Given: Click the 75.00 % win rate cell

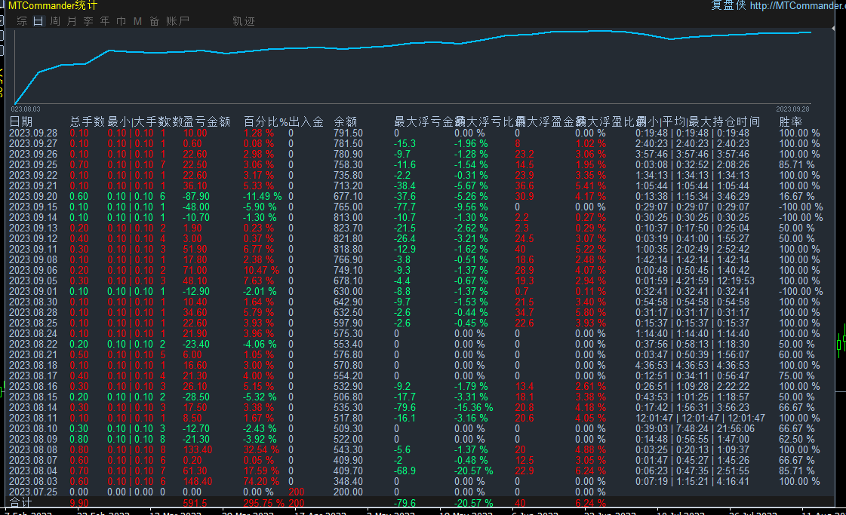Looking at the screenshot, I should [x=797, y=376].
